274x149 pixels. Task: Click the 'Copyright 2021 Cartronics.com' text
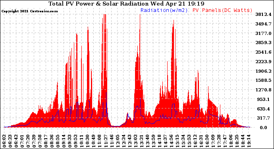(29, 11)
